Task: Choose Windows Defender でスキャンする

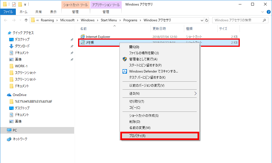Action: (159, 71)
